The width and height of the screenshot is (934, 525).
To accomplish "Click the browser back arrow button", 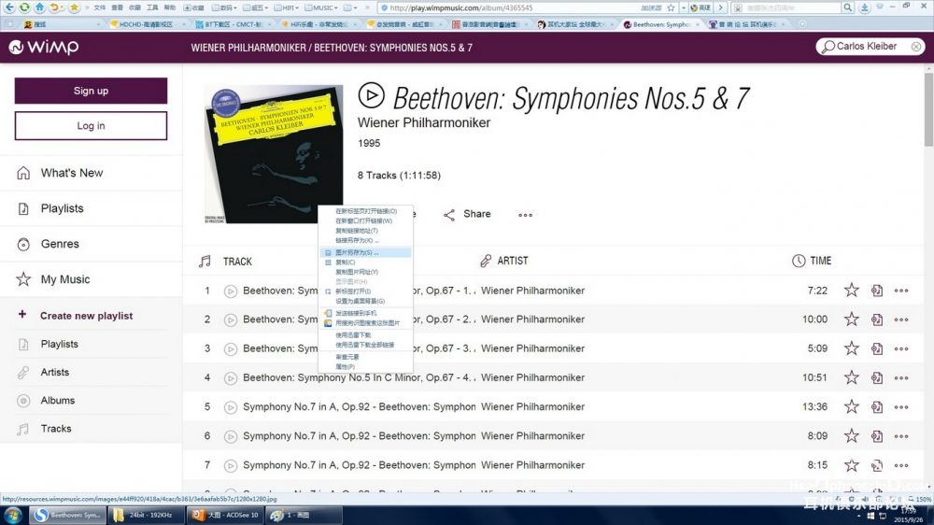I will (x=9, y=7).
